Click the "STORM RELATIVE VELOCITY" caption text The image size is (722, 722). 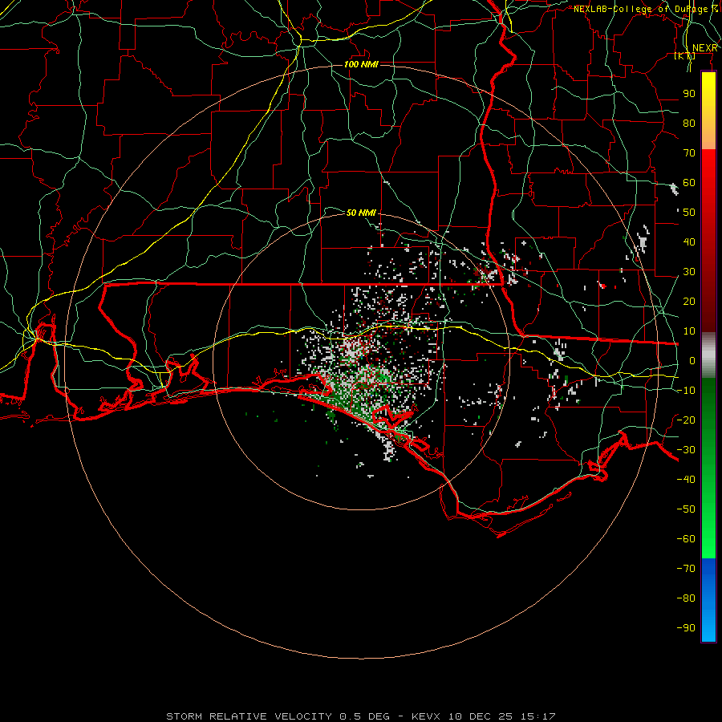pos(249,716)
